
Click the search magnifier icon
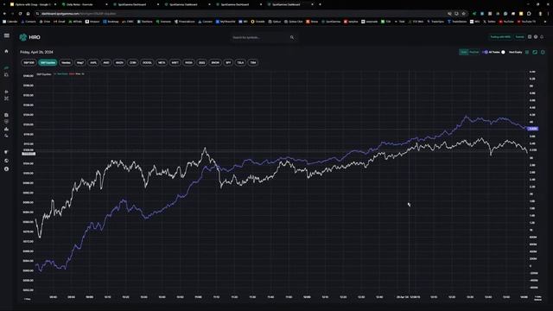pos(292,37)
